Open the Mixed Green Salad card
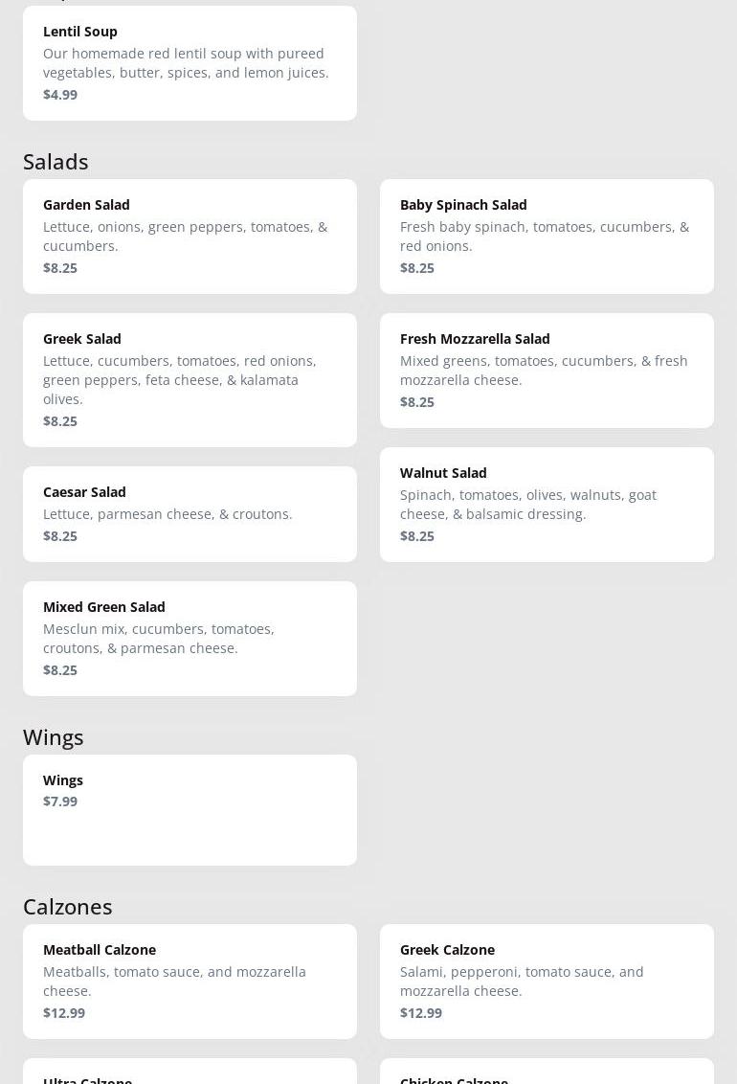This screenshot has width=737, height=1084. coord(190,638)
